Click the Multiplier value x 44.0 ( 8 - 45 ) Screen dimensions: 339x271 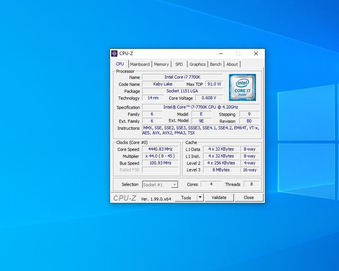point(160,156)
